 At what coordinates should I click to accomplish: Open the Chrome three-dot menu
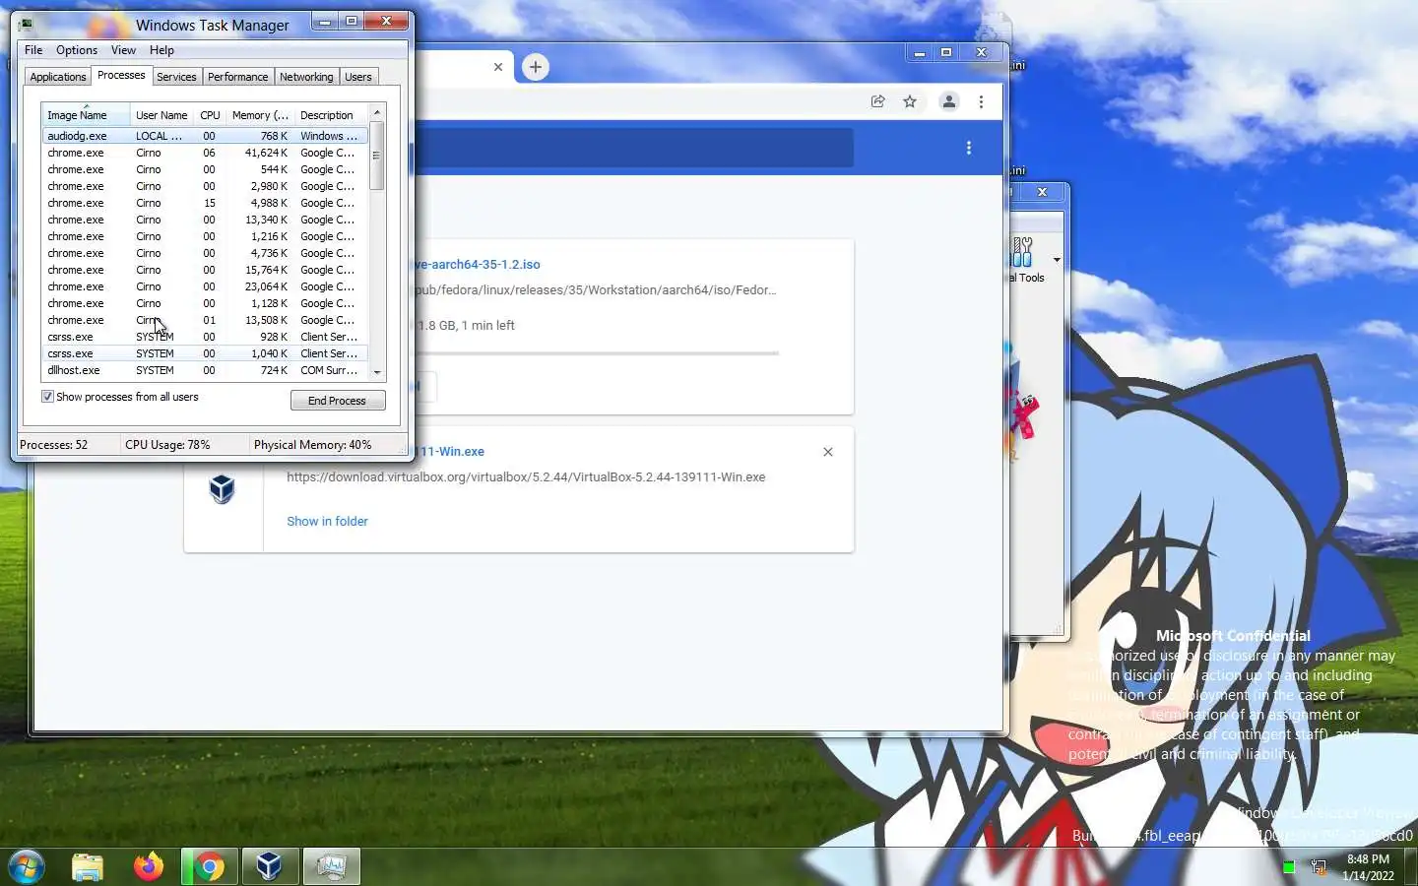coord(981,101)
